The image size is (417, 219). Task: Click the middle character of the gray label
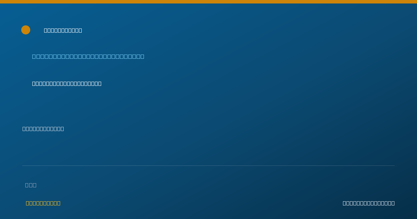pyautogui.click(x=31, y=185)
